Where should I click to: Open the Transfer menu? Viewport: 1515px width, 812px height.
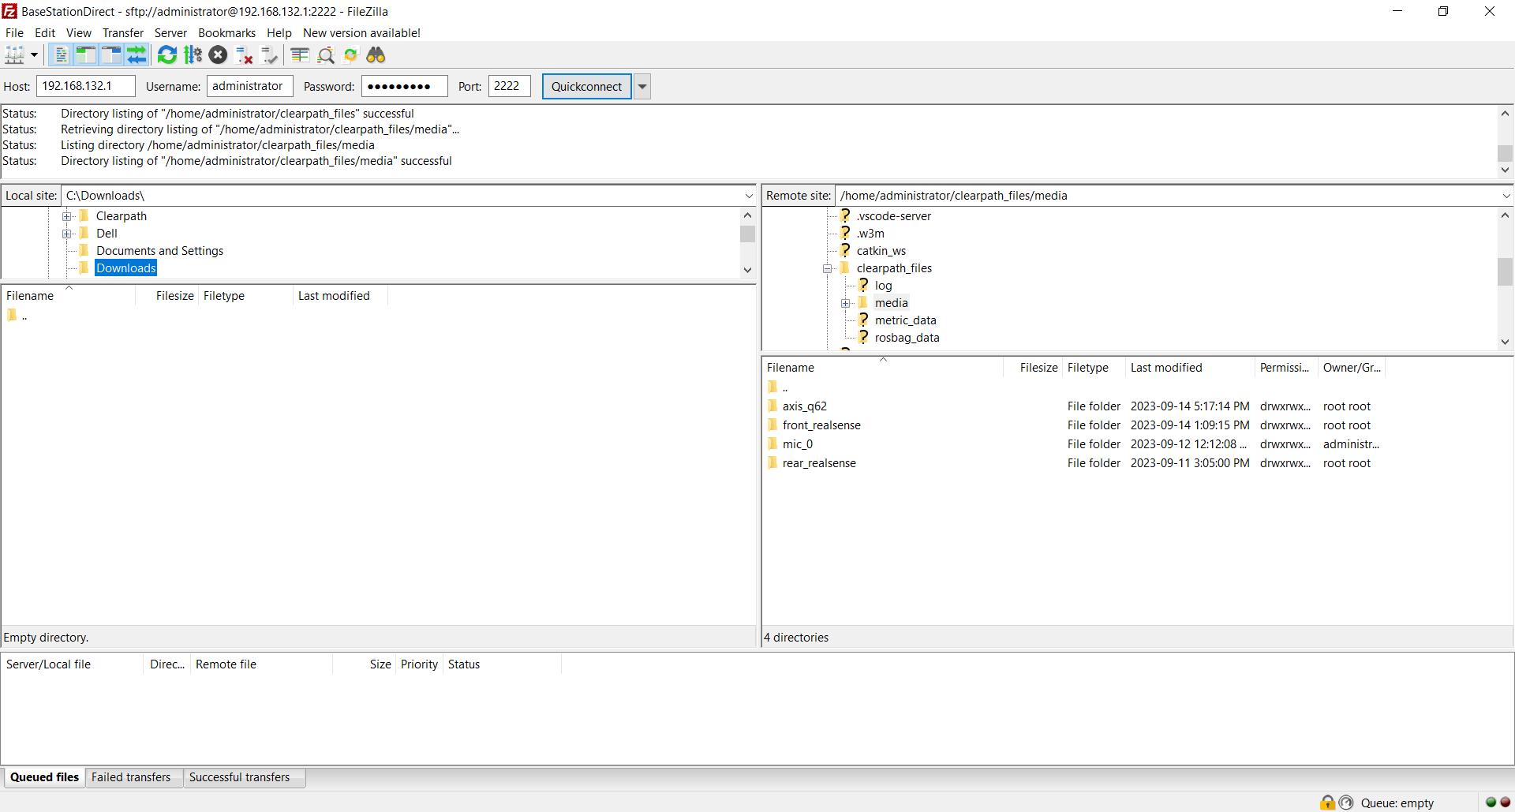point(122,33)
